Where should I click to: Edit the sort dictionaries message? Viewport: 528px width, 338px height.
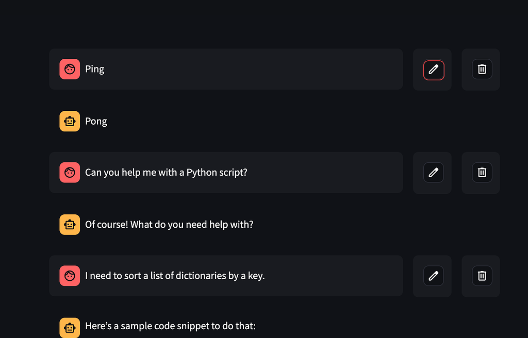click(433, 276)
